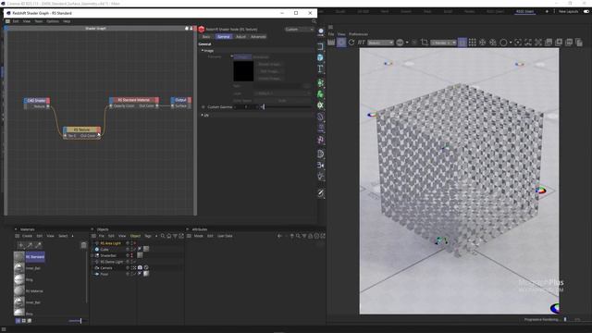Click the add material plus icon
Screen dimensions: 592x333
[x=21, y=245]
